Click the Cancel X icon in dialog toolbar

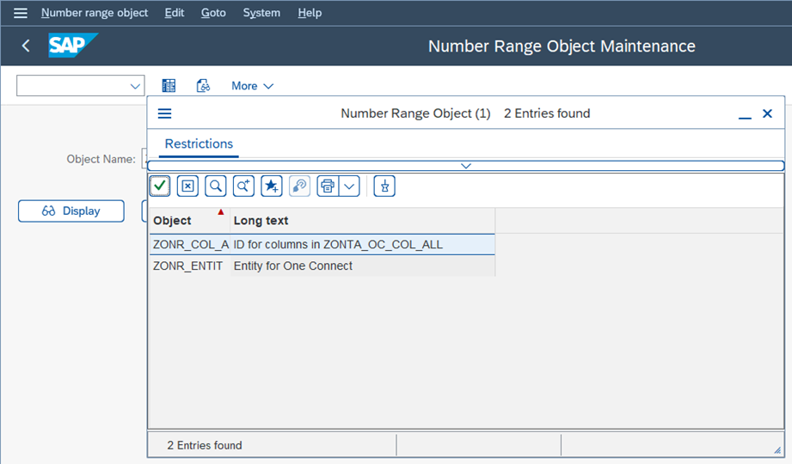pos(187,186)
